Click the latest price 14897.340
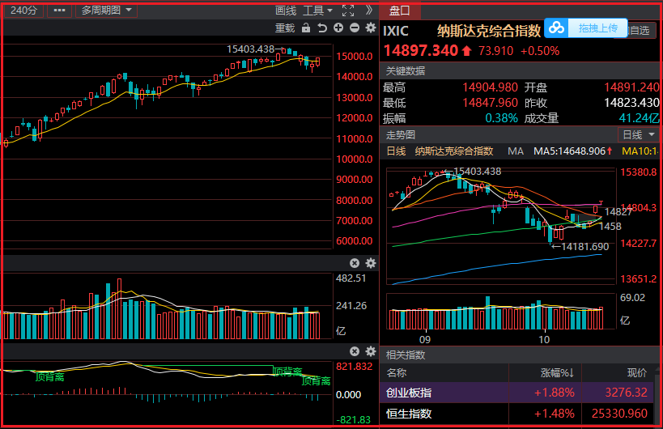The image size is (663, 429). tap(421, 51)
